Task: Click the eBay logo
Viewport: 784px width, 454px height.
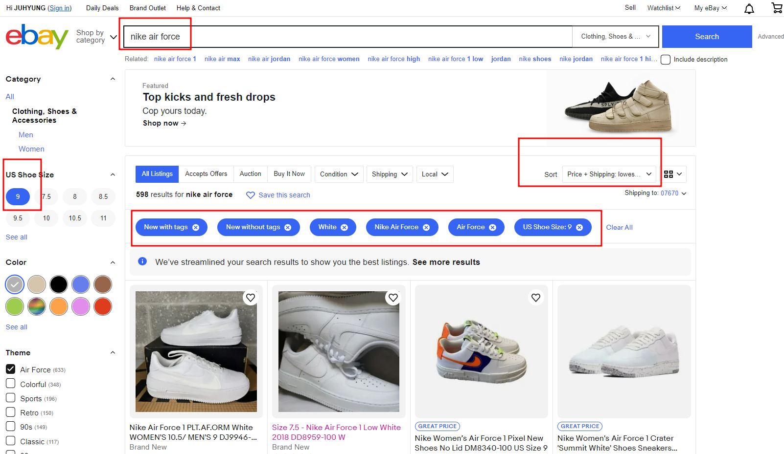Action: tap(37, 37)
